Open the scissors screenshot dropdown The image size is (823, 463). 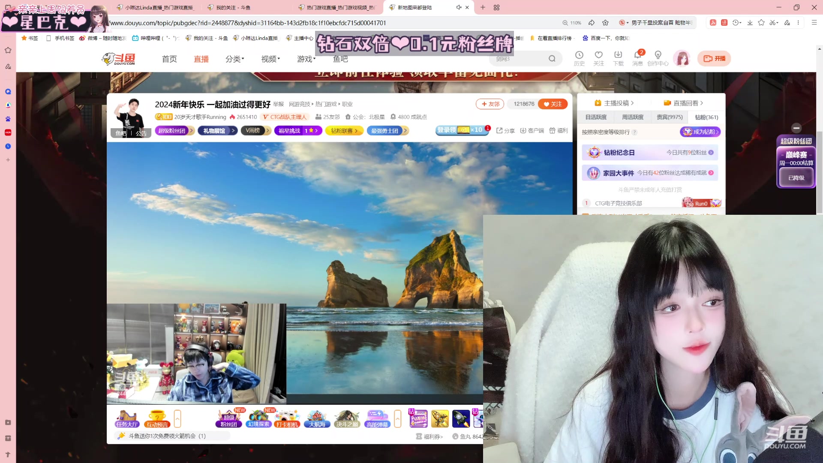tap(773, 23)
